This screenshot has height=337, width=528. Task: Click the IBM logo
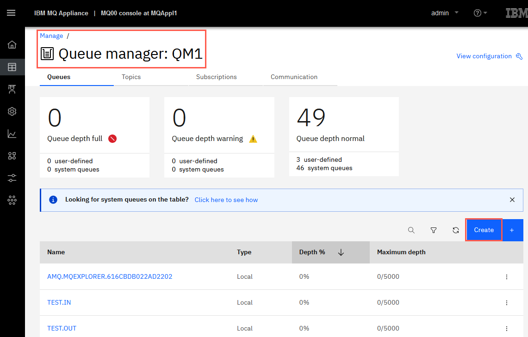tap(516, 13)
